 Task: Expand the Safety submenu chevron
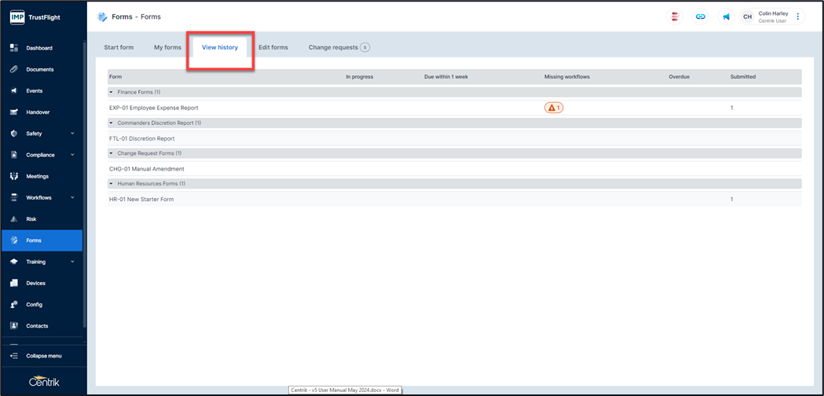coord(72,134)
